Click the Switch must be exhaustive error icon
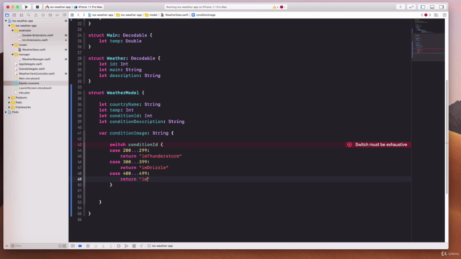The height and width of the screenshot is (259, 461). coord(349,145)
